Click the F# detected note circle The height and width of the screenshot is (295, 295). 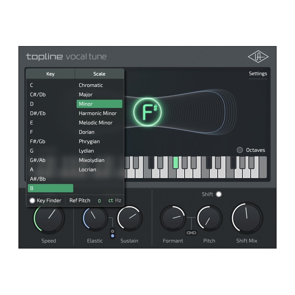click(147, 112)
